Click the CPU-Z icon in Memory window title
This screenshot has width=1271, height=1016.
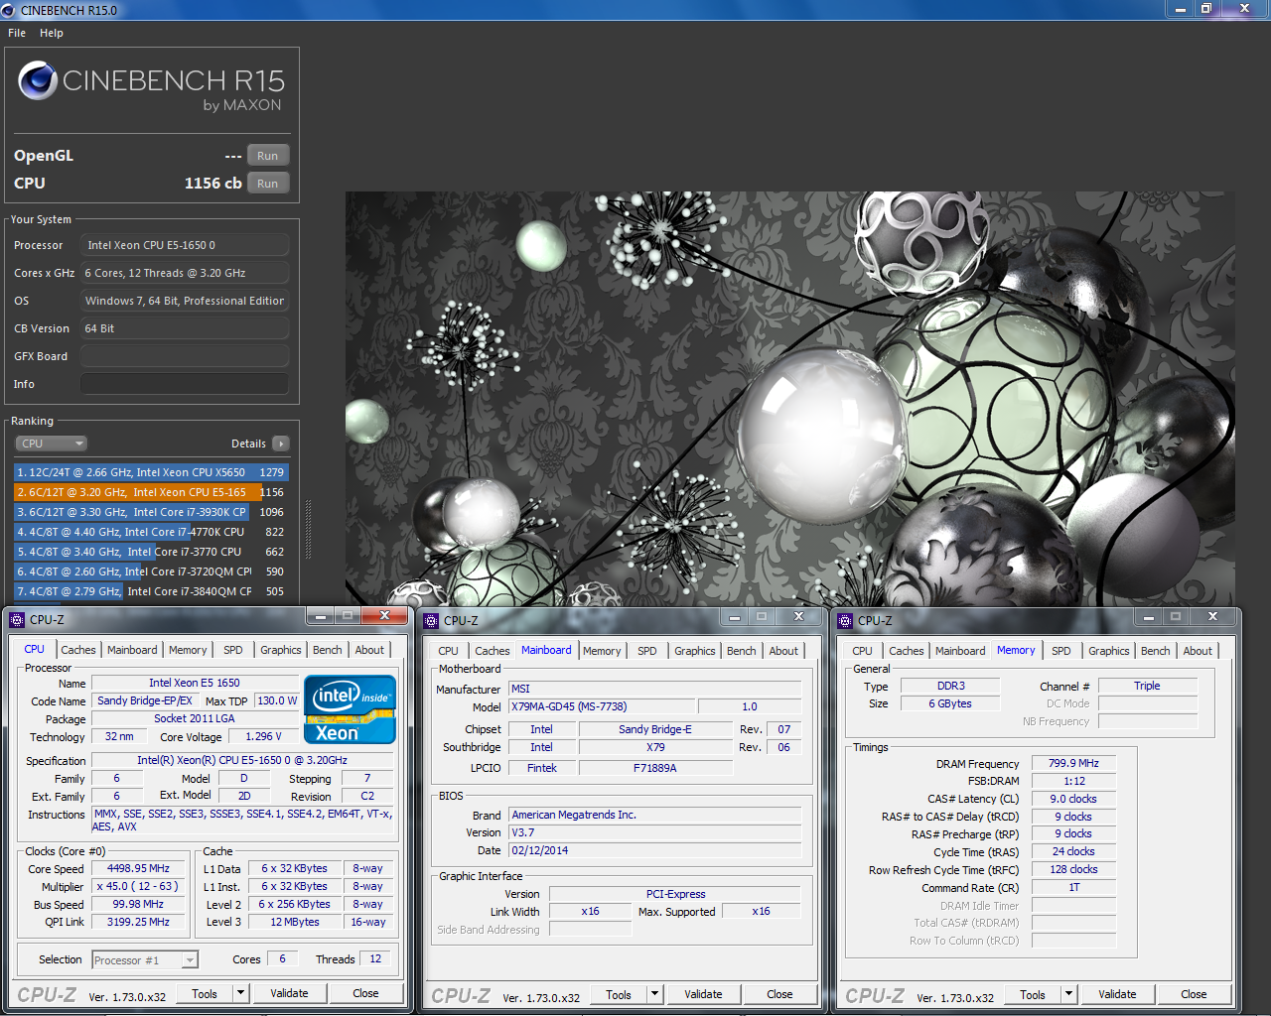point(845,621)
